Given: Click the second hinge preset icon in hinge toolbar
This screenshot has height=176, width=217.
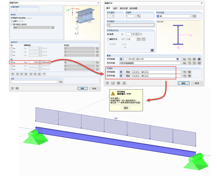Looking at the screenshot, I should click(x=17, y=74).
